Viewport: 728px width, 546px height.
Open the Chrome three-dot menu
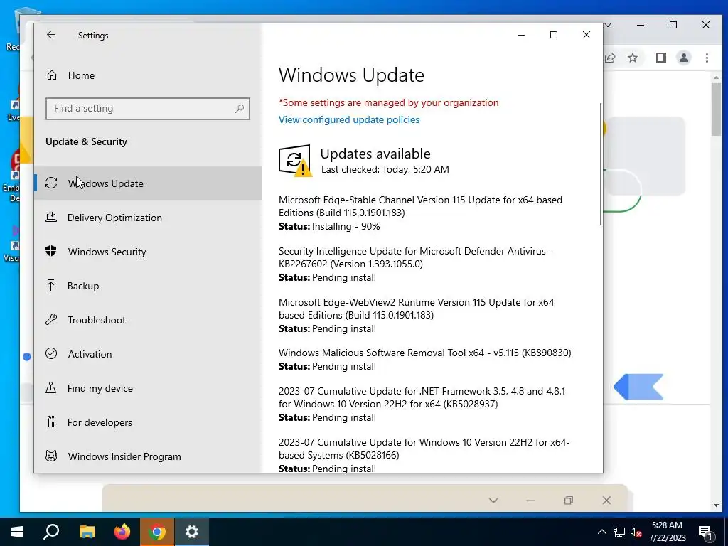point(707,58)
